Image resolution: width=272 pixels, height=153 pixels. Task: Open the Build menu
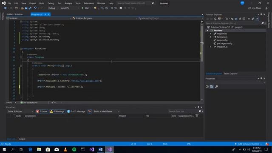[42, 3]
